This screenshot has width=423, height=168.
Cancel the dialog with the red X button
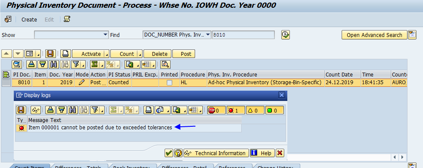point(280,153)
